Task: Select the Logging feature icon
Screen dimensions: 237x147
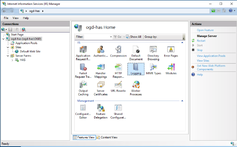Action: [x=136, y=69]
